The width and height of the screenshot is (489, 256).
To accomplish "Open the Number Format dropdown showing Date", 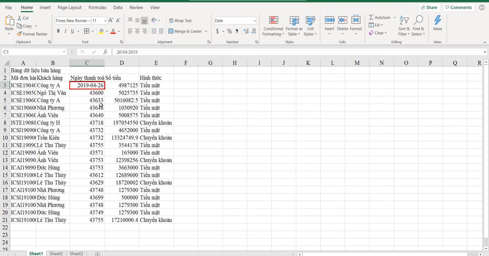I will [x=236, y=20].
